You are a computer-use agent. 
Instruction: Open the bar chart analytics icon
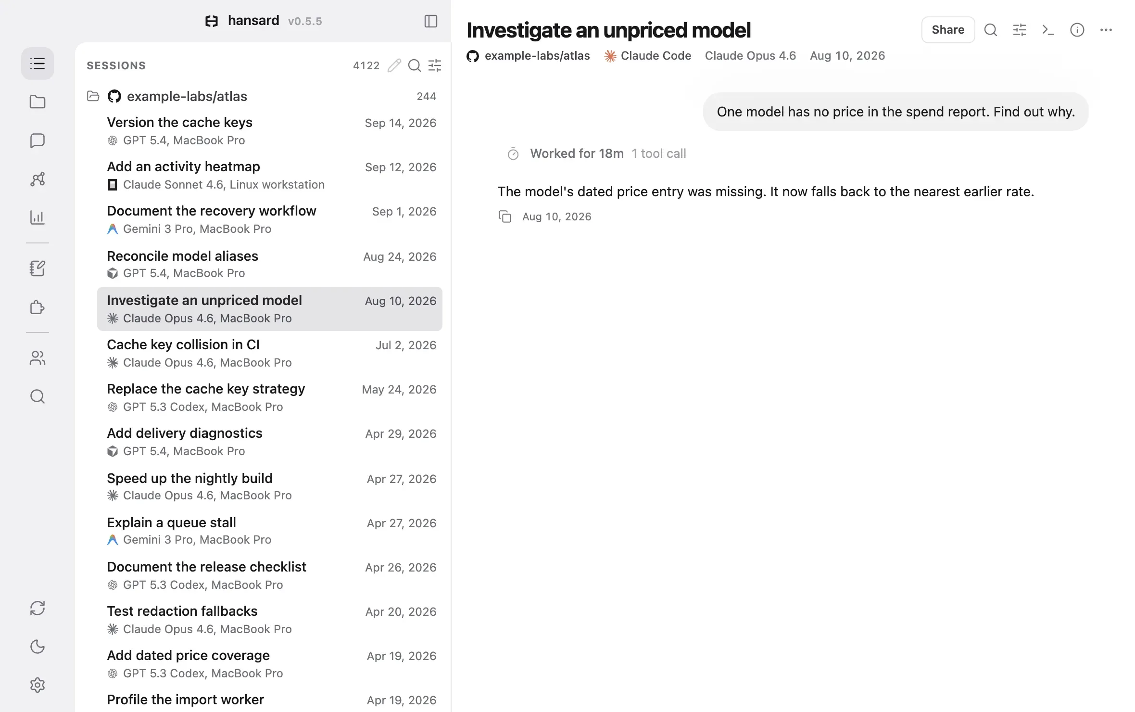[x=38, y=217]
